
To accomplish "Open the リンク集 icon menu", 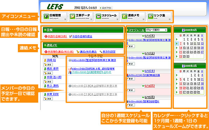I will pyautogui.click(x=159, y=17).
